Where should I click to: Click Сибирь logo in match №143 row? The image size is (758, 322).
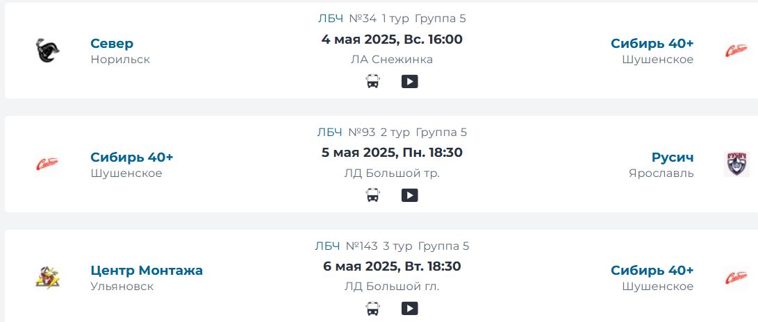click(x=736, y=278)
